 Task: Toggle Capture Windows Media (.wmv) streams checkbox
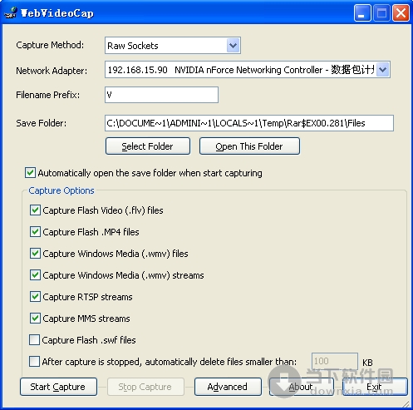(35, 275)
